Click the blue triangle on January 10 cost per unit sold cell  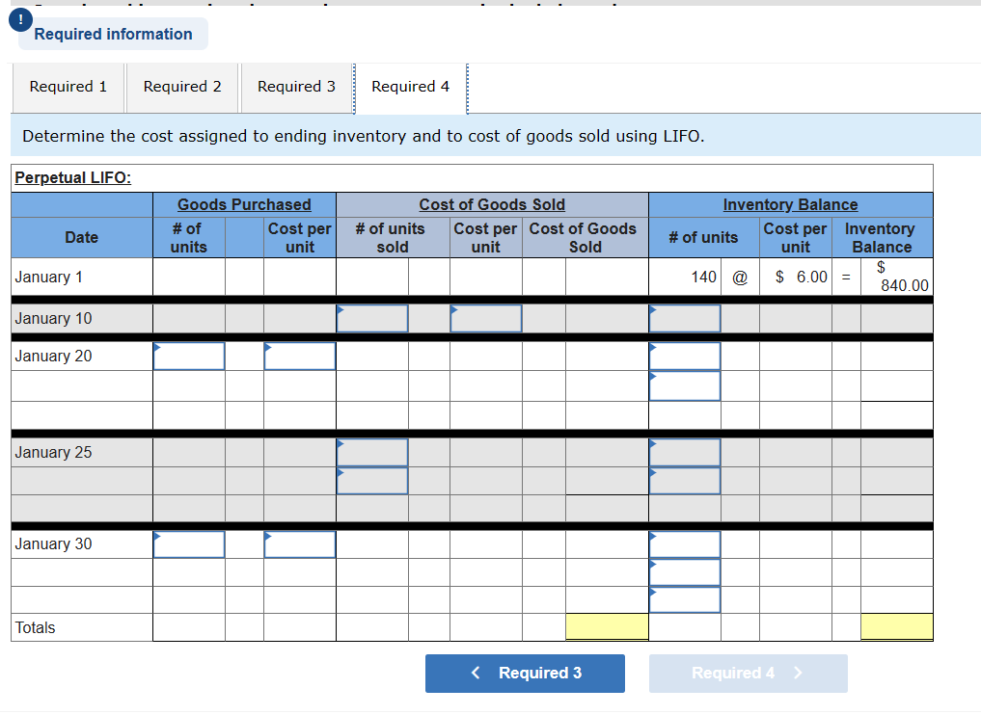454,308
